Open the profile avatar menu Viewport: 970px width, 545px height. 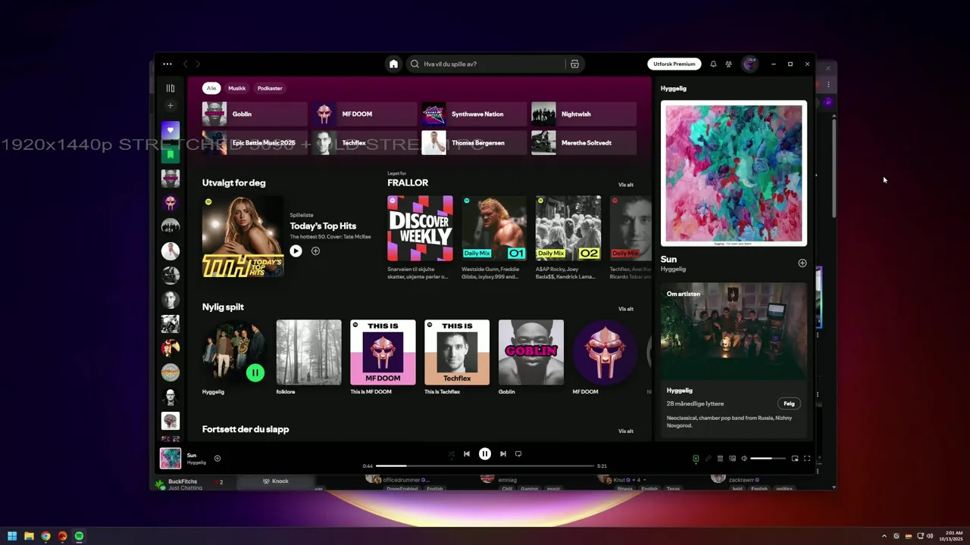[750, 64]
